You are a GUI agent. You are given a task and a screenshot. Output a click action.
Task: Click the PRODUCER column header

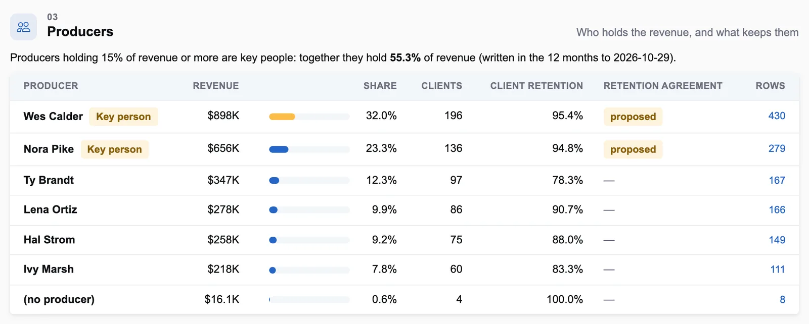click(51, 86)
